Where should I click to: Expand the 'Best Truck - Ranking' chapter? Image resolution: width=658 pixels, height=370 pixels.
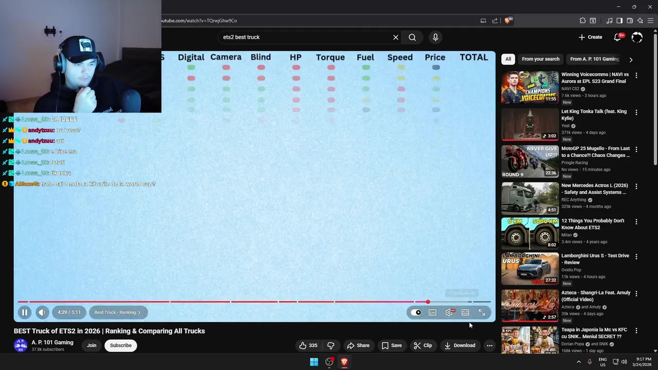click(x=118, y=312)
